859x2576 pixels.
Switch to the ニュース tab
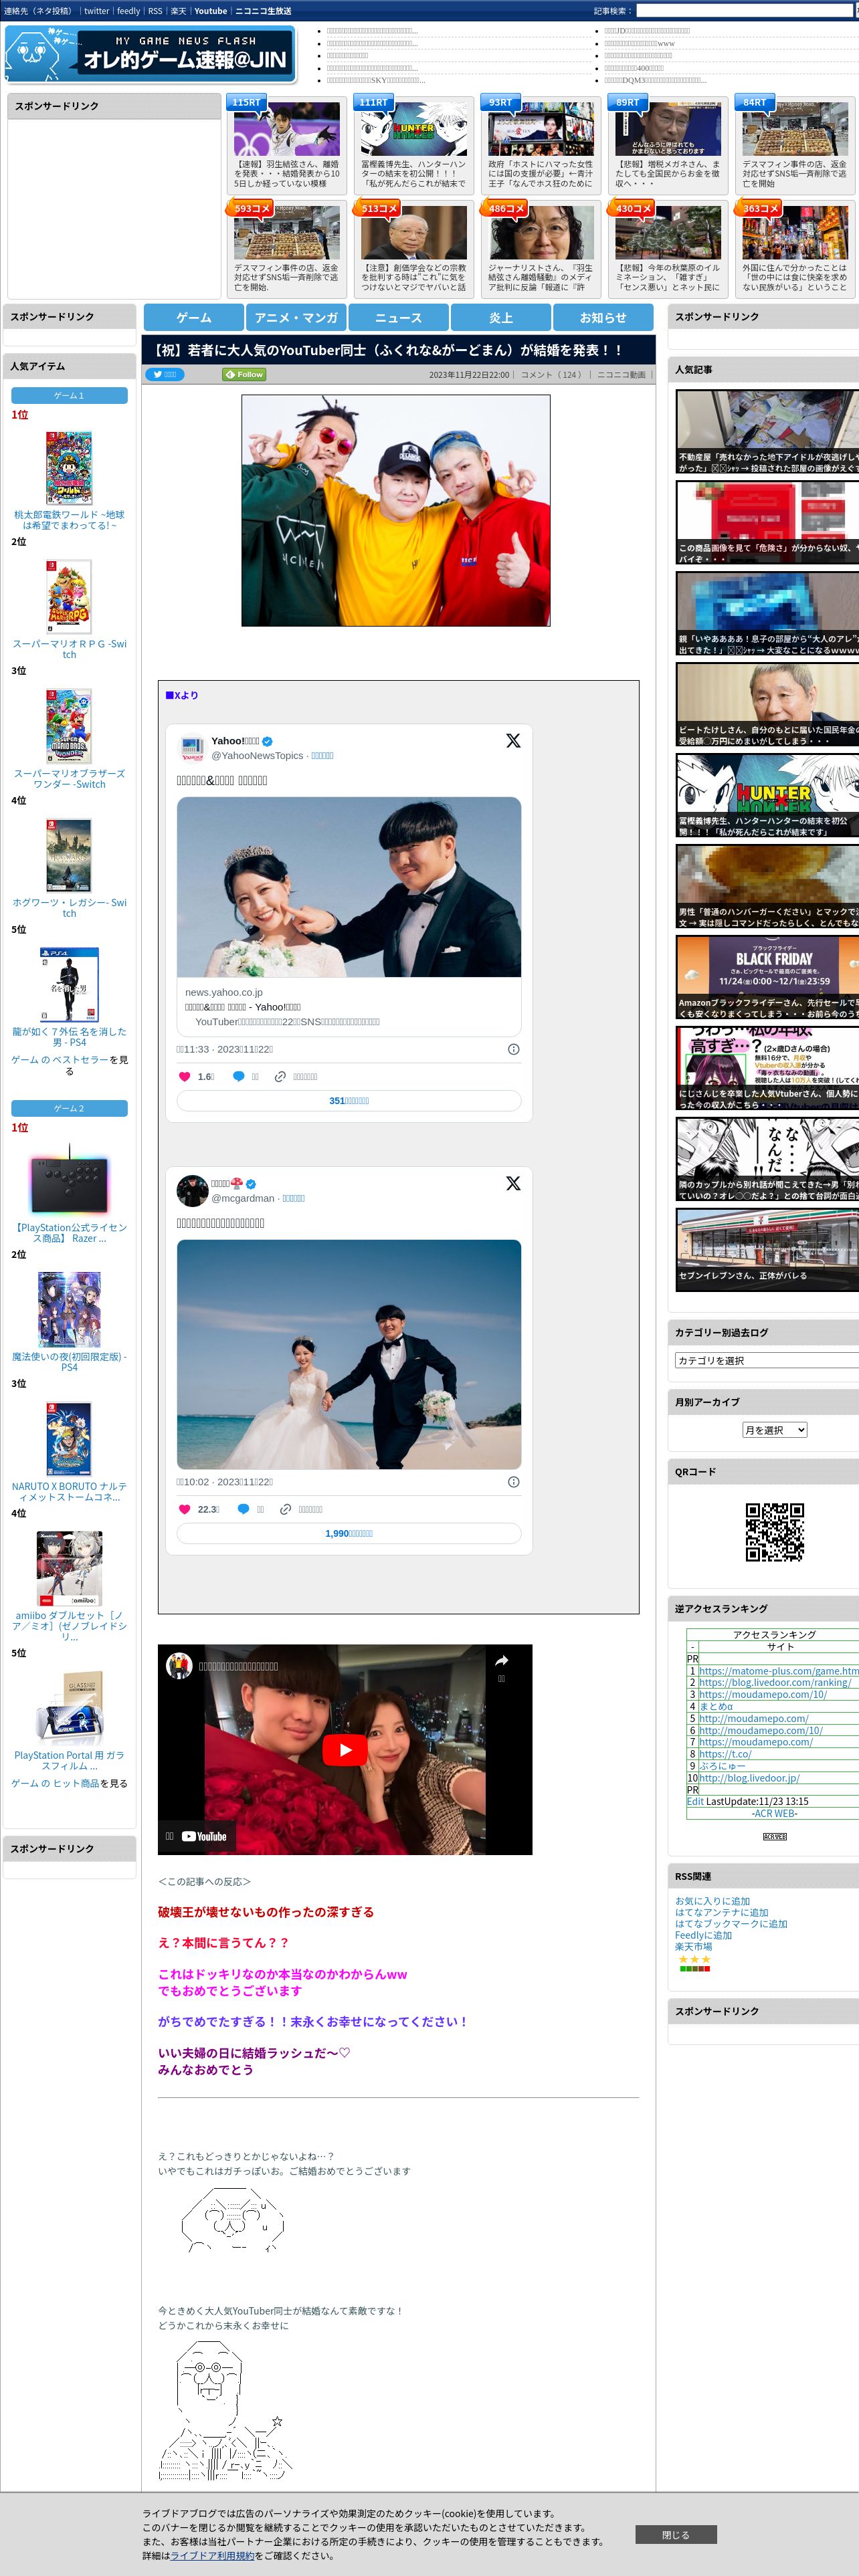point(398,317)
